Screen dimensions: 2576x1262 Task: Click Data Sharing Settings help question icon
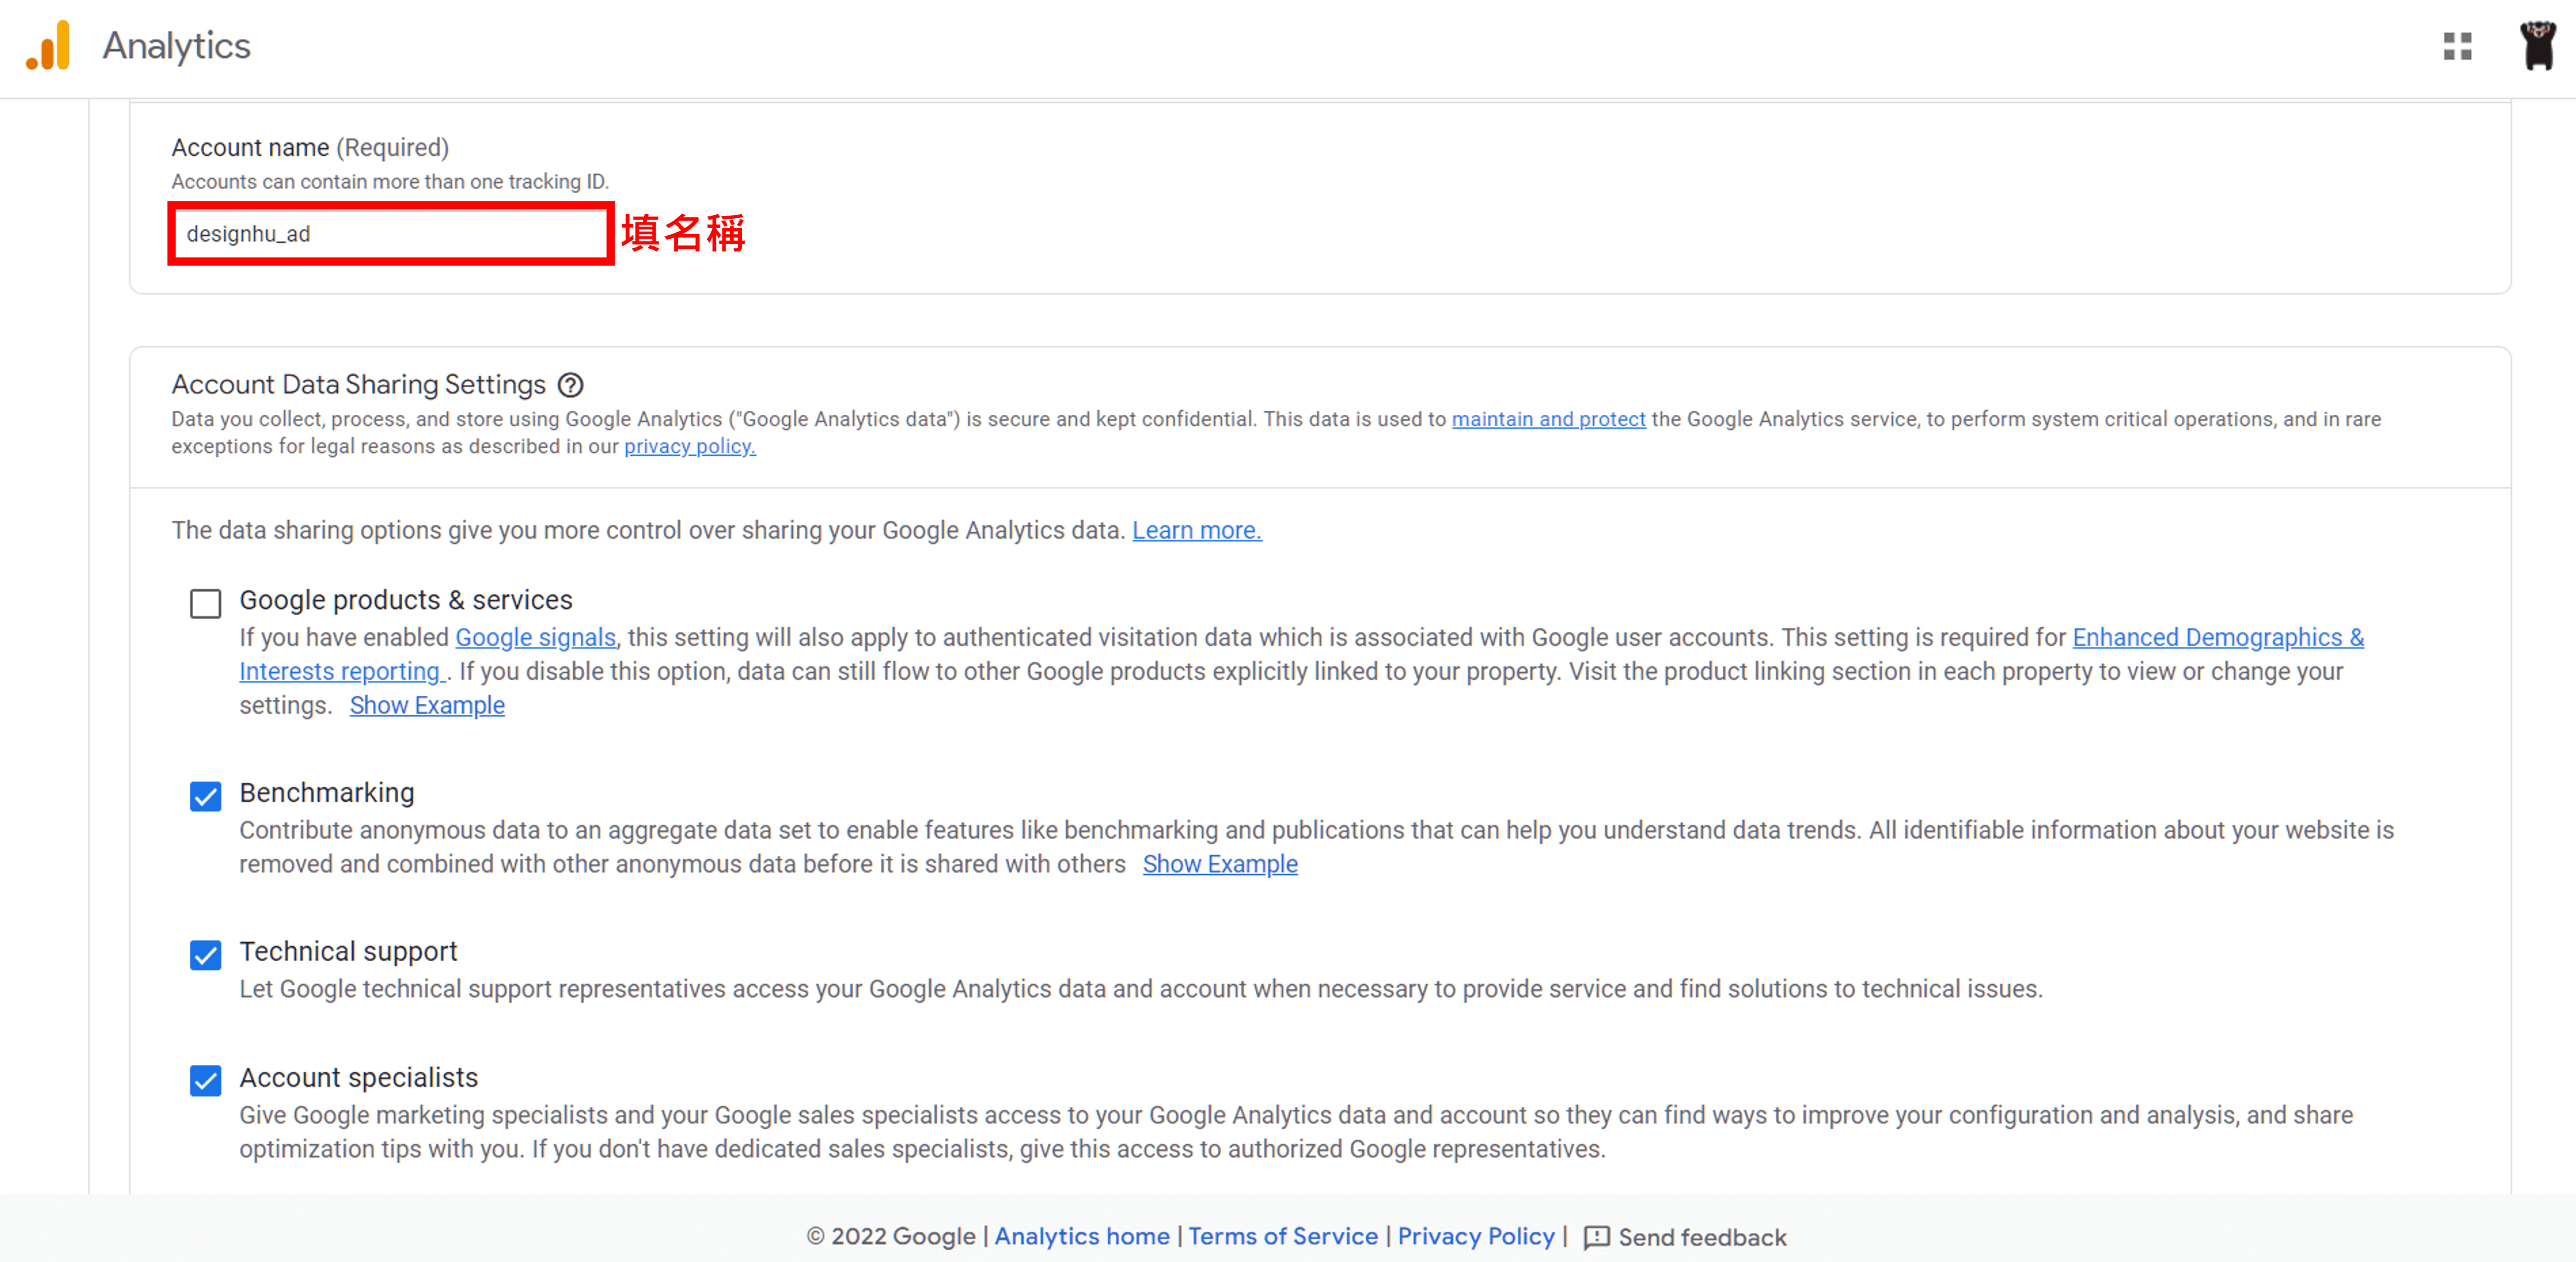[x=570, y=385]
